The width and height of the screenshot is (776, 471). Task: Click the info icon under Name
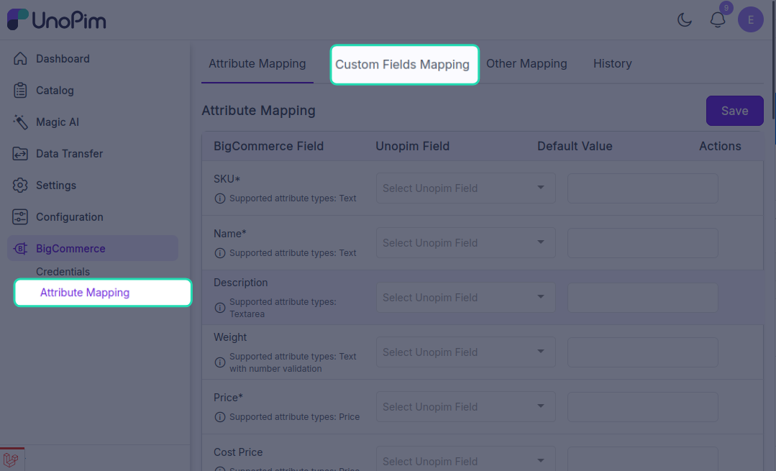pos(220,253)
